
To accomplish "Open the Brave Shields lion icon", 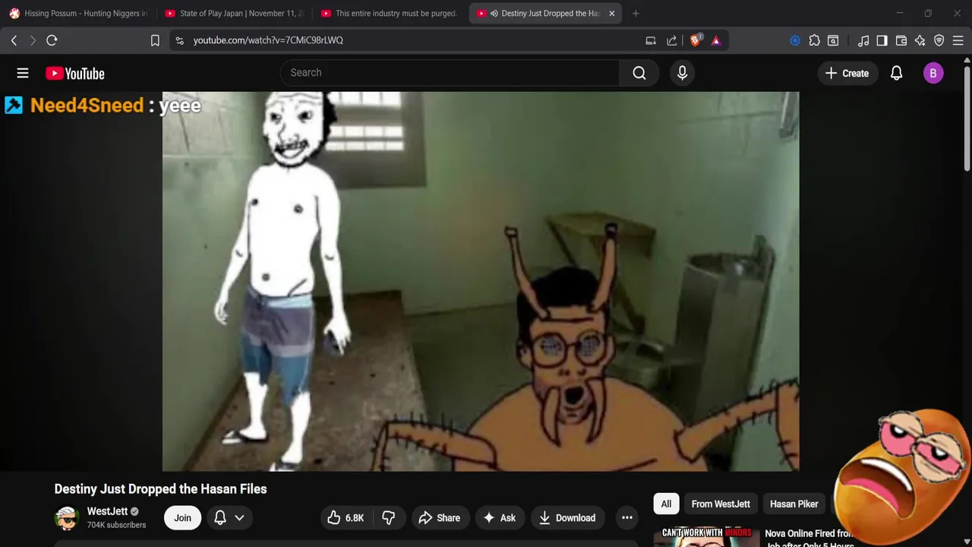I will 695,40.
